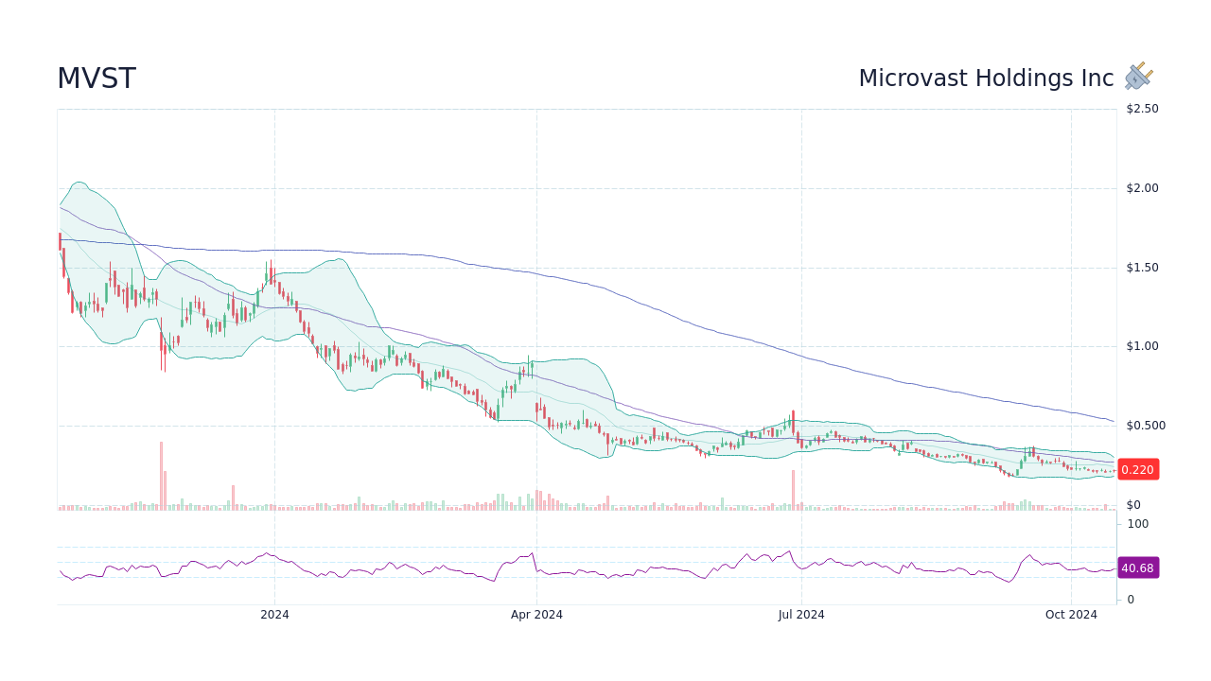
Task: Click the $2.50 price axis label
Action: [1142, 109]
